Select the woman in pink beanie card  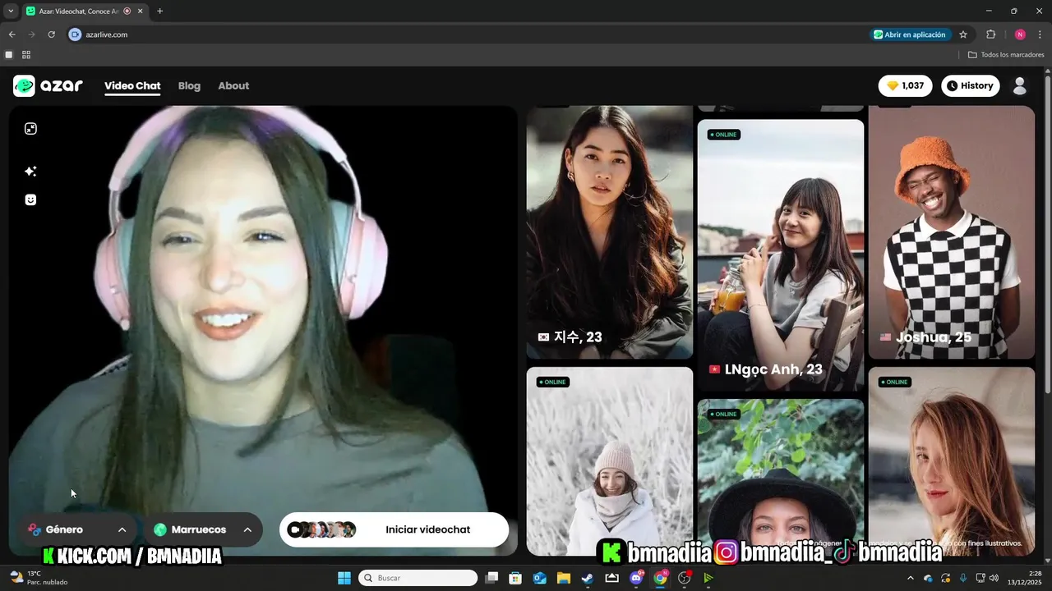click(x=609, y=461)
